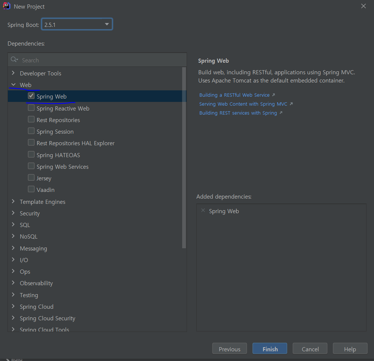Expand the Testing category
The image size is (374, 361).
click(x=13, y=295)
